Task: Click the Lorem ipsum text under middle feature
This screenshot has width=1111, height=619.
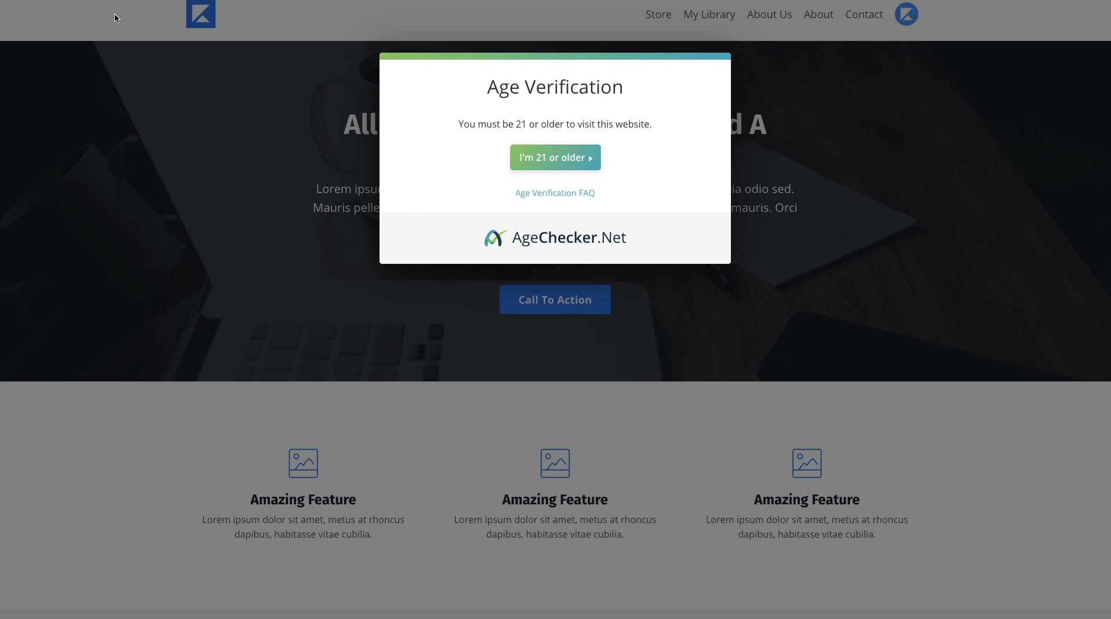Action: pos(555,527)
